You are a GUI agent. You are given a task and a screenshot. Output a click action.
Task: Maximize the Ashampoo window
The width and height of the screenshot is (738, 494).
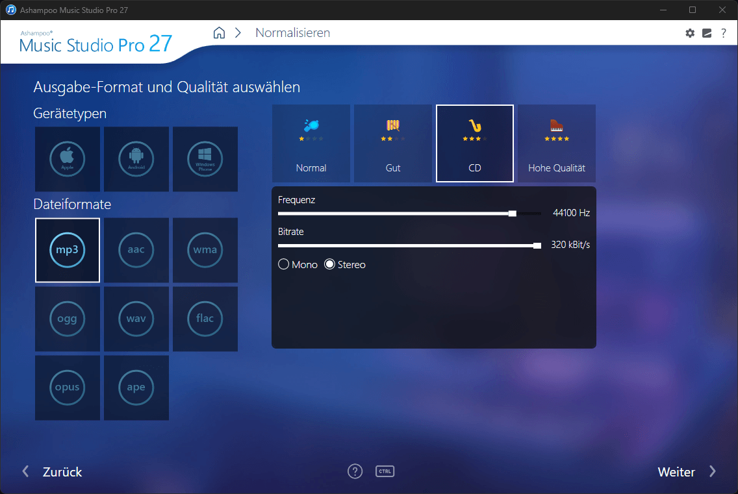pos(693,10)
